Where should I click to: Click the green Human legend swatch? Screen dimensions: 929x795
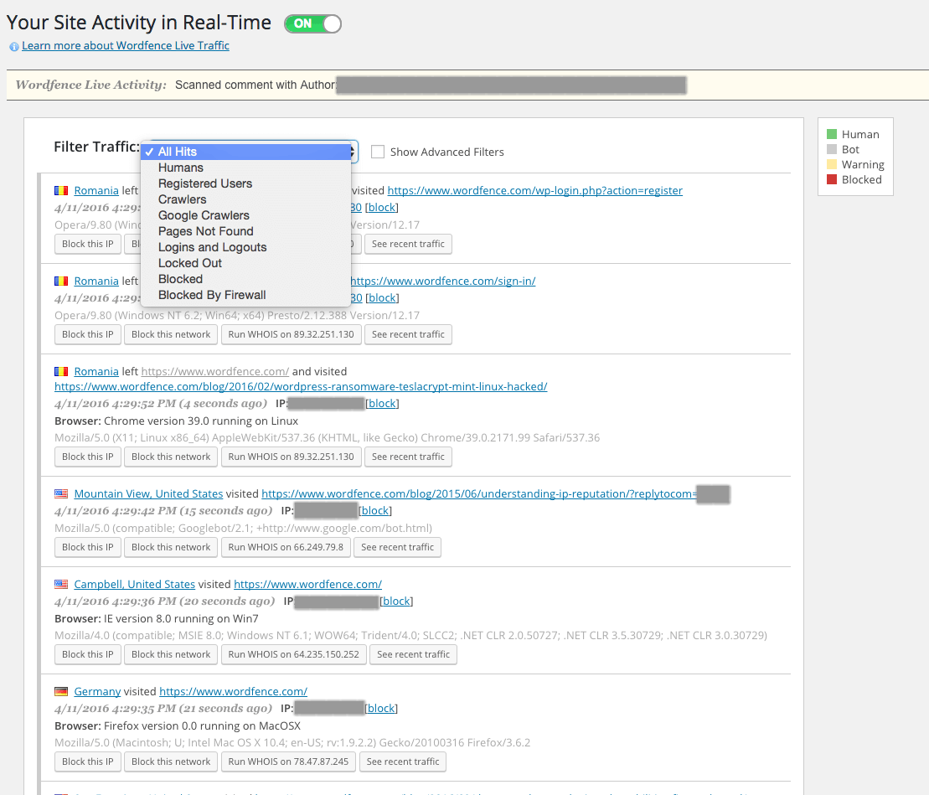pyautogui.click(x=832, y=133)
